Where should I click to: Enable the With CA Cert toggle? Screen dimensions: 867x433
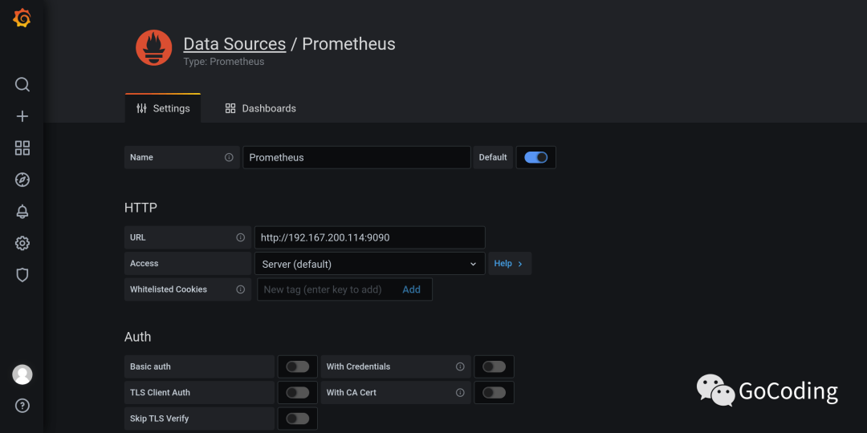click(494, 393)
